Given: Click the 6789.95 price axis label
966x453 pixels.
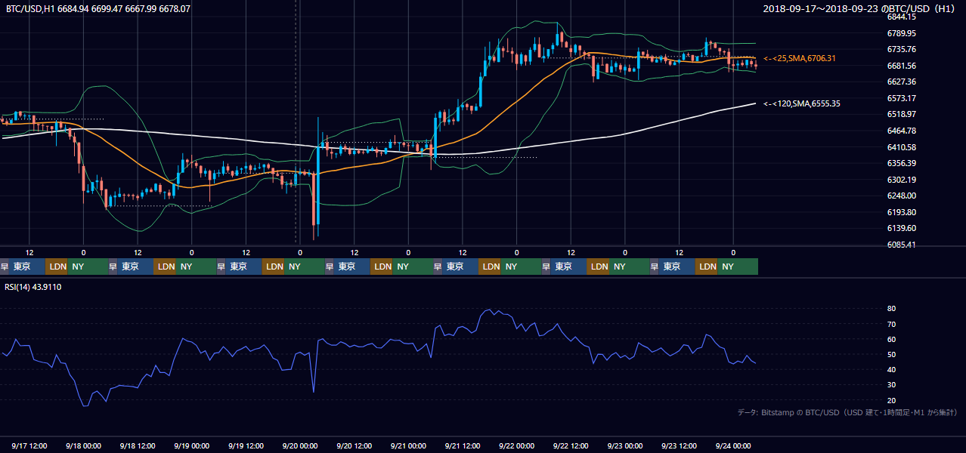Looking at the screenshot, I should pyautogui.click(x=902, y=33).
